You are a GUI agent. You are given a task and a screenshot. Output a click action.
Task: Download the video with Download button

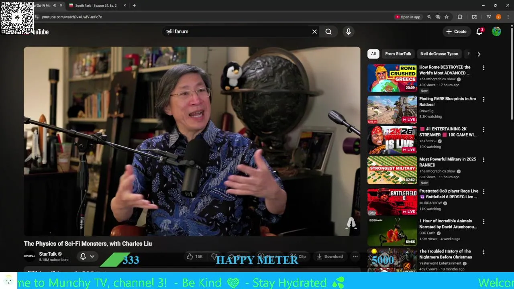tap(329, 256)
